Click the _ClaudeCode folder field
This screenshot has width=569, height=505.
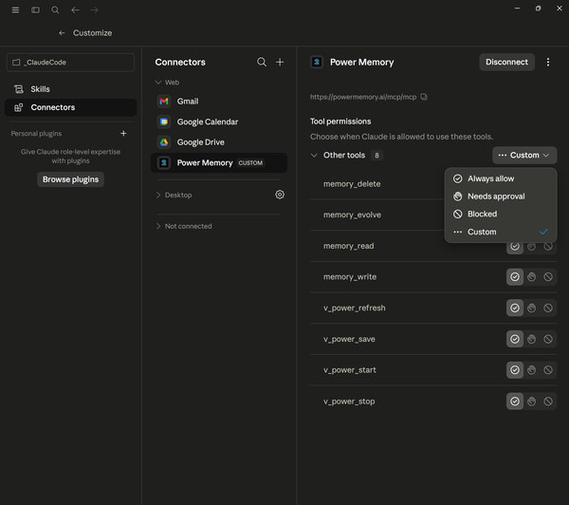[x=70, y=63]
